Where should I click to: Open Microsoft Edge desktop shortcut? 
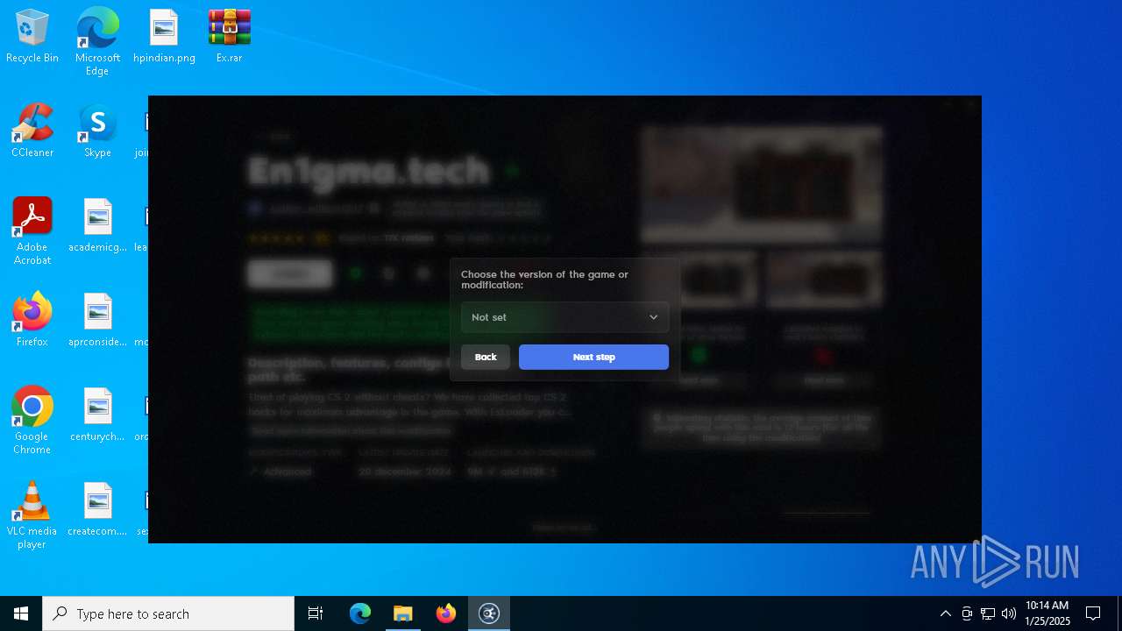(97, 41)
